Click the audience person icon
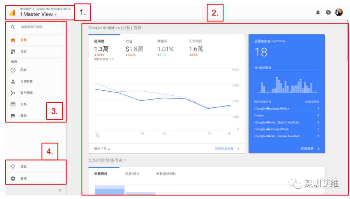Image resolution: width=350 pixels, height=199 pixels. (13, 81)
